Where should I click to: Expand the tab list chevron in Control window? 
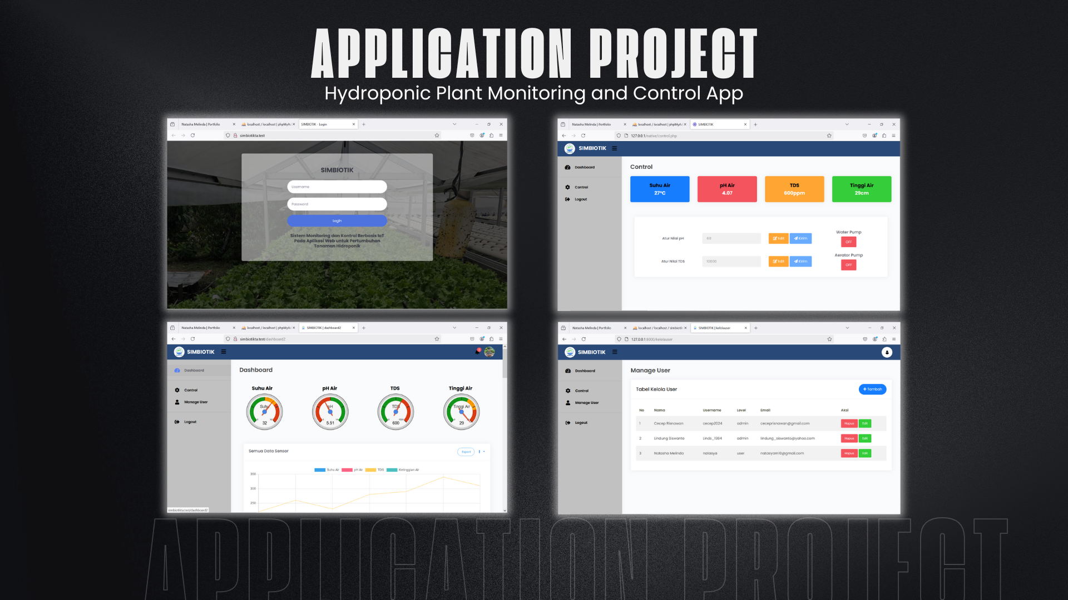[x=847, y=124]
